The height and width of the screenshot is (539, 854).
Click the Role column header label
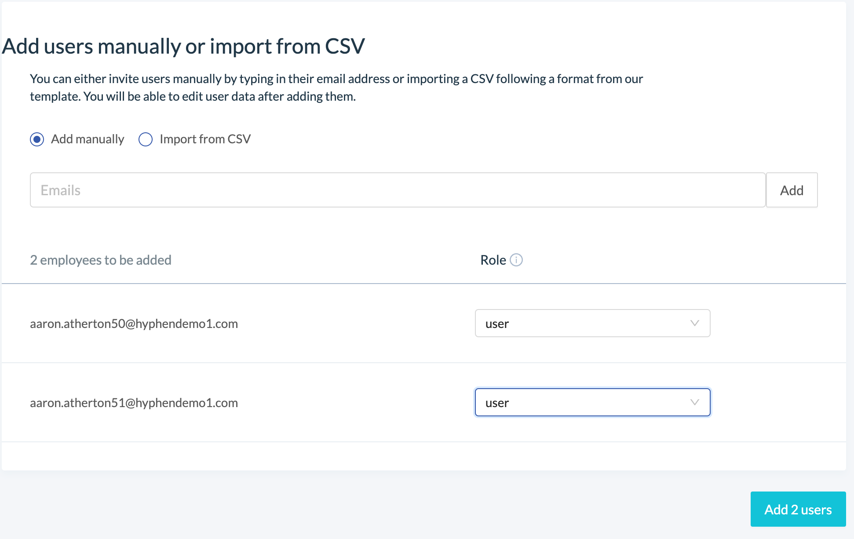(x=493, y=260)
